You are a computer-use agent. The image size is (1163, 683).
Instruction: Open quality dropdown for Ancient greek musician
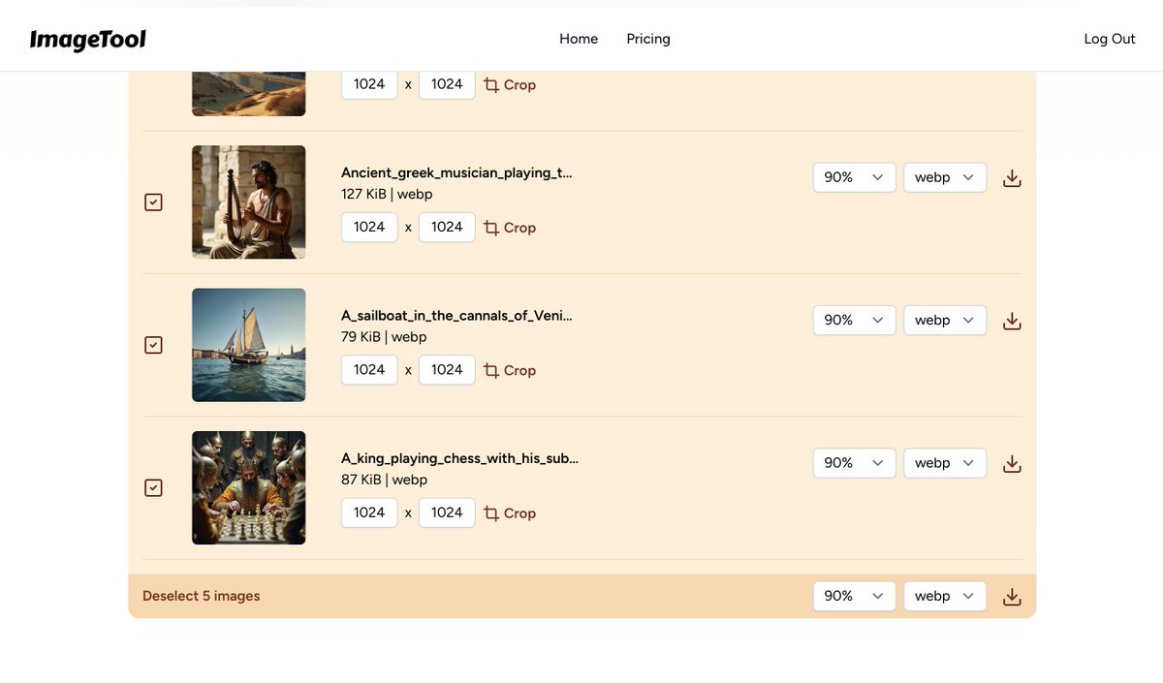coord(854,177)
